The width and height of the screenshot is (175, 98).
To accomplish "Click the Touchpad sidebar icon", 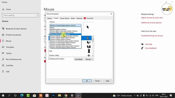I will point(3,47).
